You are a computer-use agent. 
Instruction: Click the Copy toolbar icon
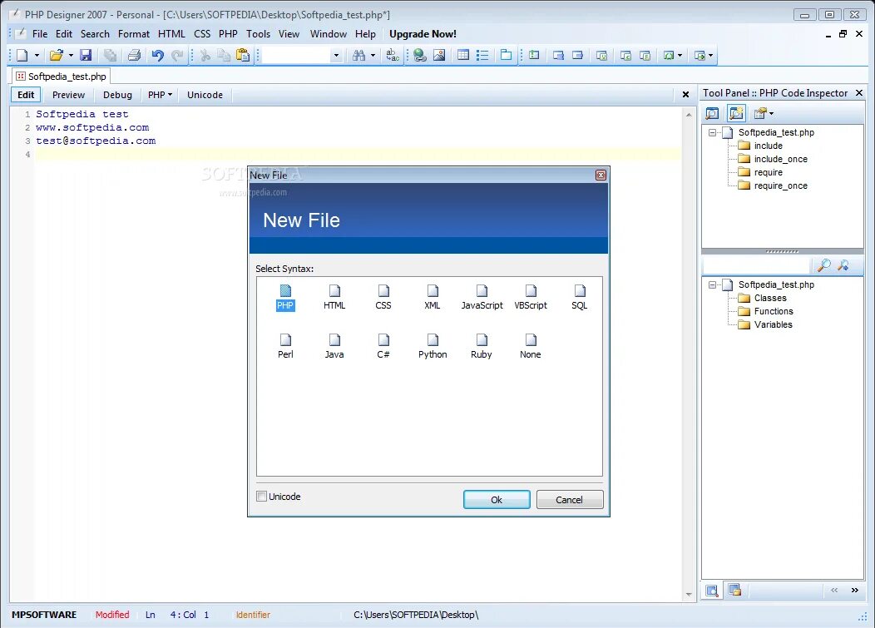coord(224,55)
